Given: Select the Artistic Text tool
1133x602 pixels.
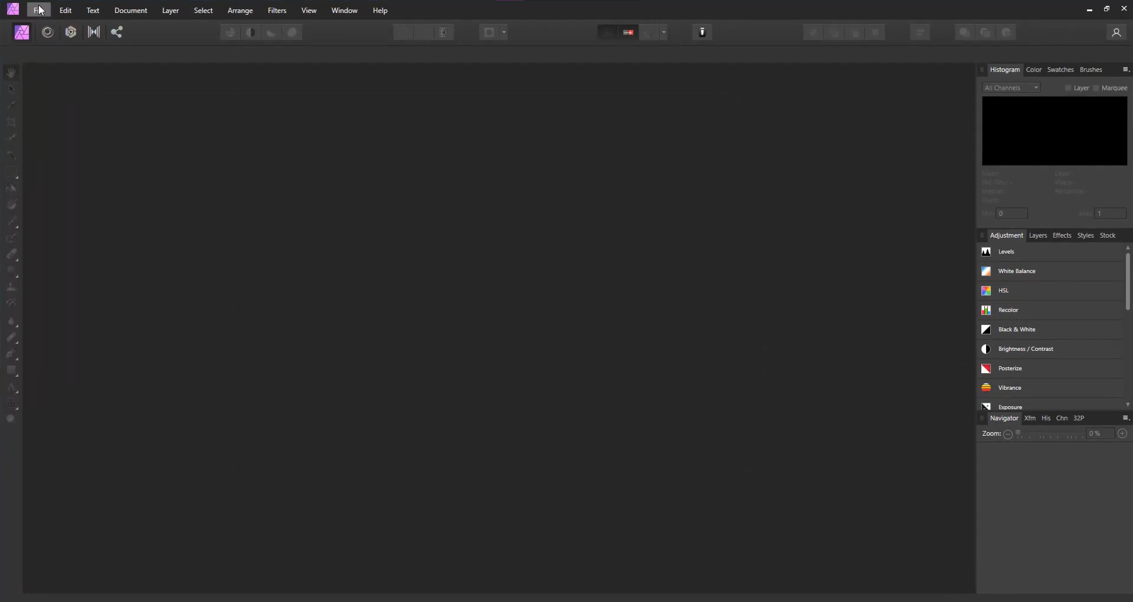Looking at the screenshot, I should pyautogui.click(x=11, y=387).
